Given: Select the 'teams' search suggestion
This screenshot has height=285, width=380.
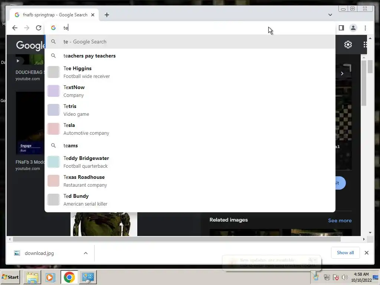Looking at the screenshot, I should [190, 145].
